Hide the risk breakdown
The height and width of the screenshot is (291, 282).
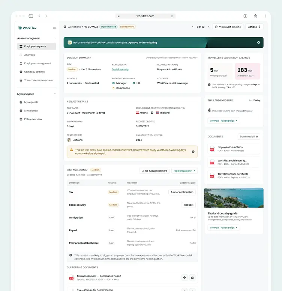pyautogui.click(x=184, y=171)
